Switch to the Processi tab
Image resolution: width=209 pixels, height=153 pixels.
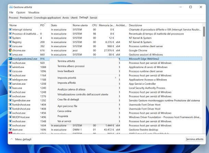click(x=14, y=17)
